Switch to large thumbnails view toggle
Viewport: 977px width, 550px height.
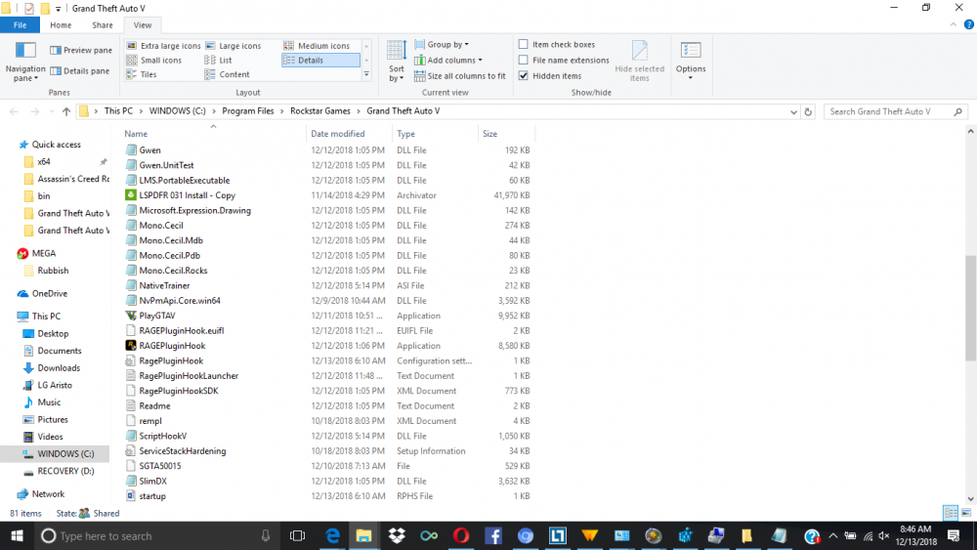coord(966,513)
